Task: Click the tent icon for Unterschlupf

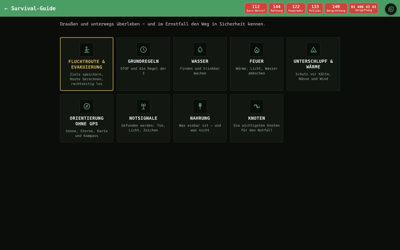Action: [313, 49]
